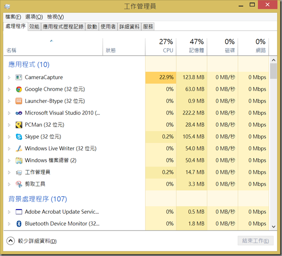Click the Bluetooth Device Monitor icon
The height and width of the screenshot is (256, 282).
pos(19,224)
